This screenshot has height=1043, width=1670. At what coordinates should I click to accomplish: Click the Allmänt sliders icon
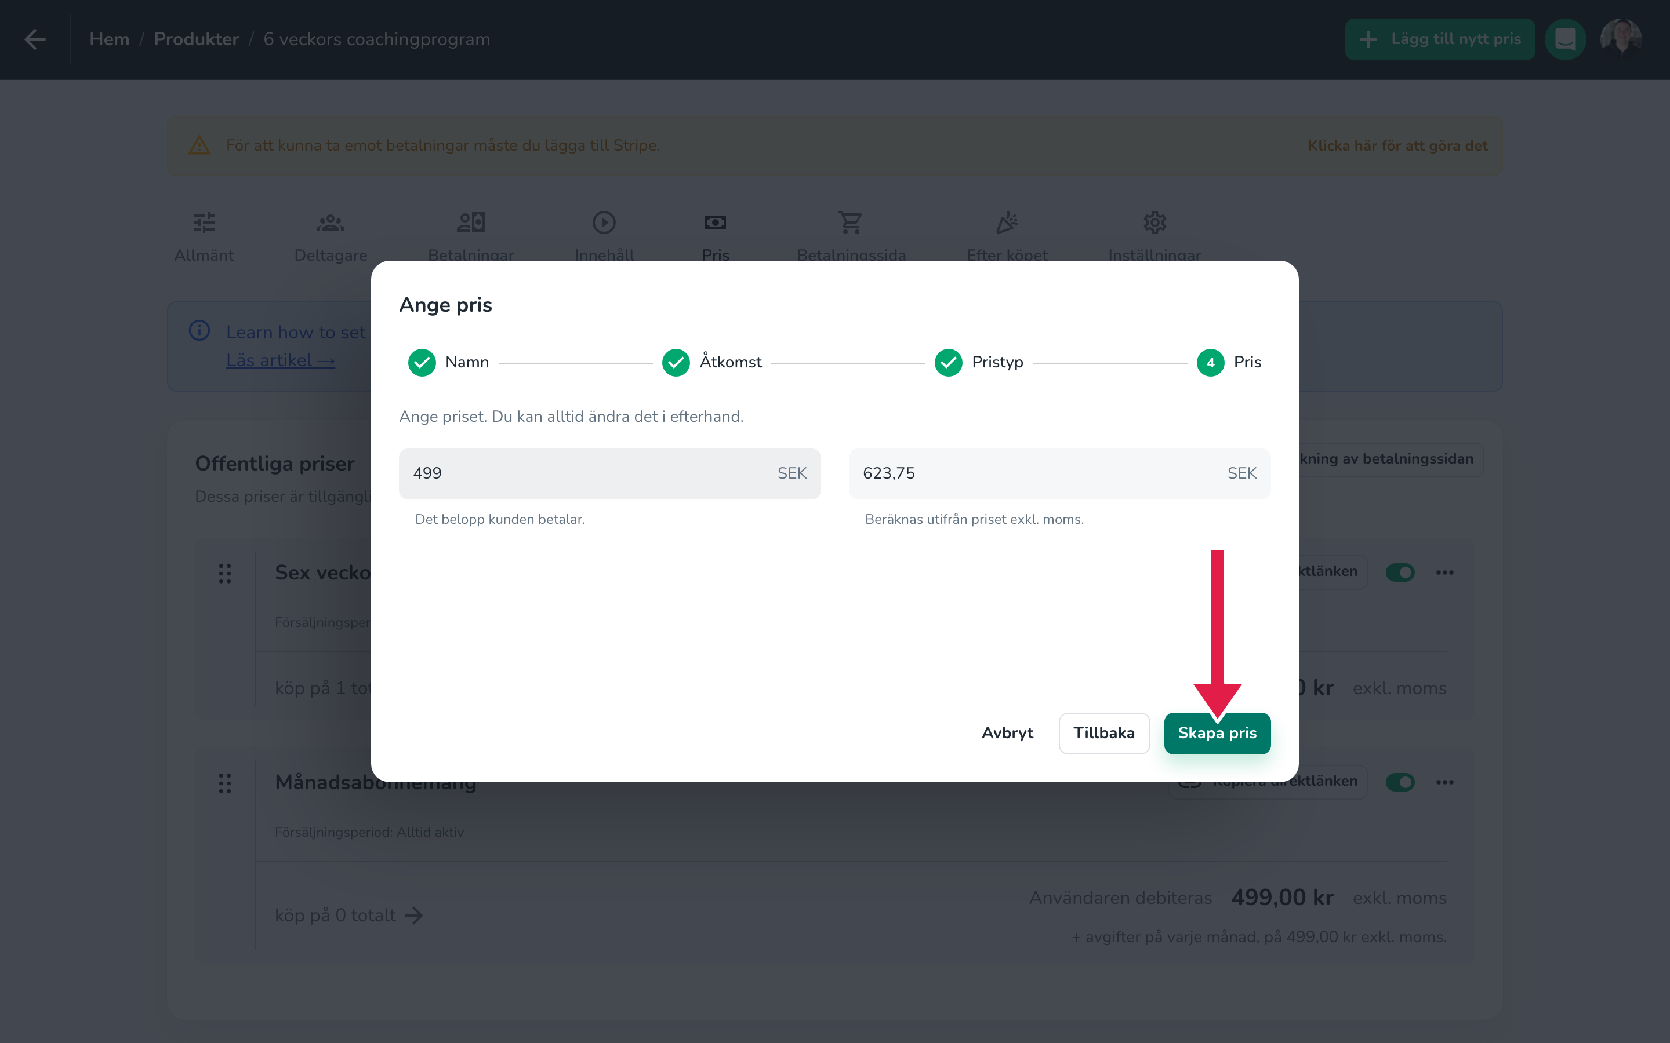pyautogui.click(x=204, y=222)
